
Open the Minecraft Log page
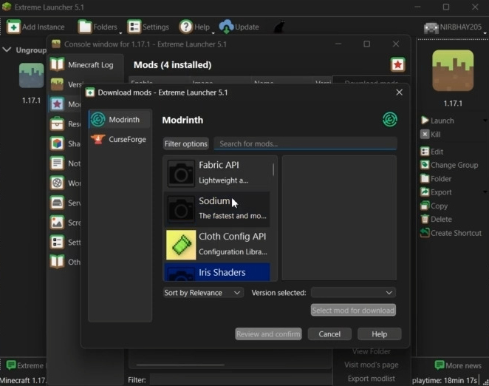pos(86,64)
